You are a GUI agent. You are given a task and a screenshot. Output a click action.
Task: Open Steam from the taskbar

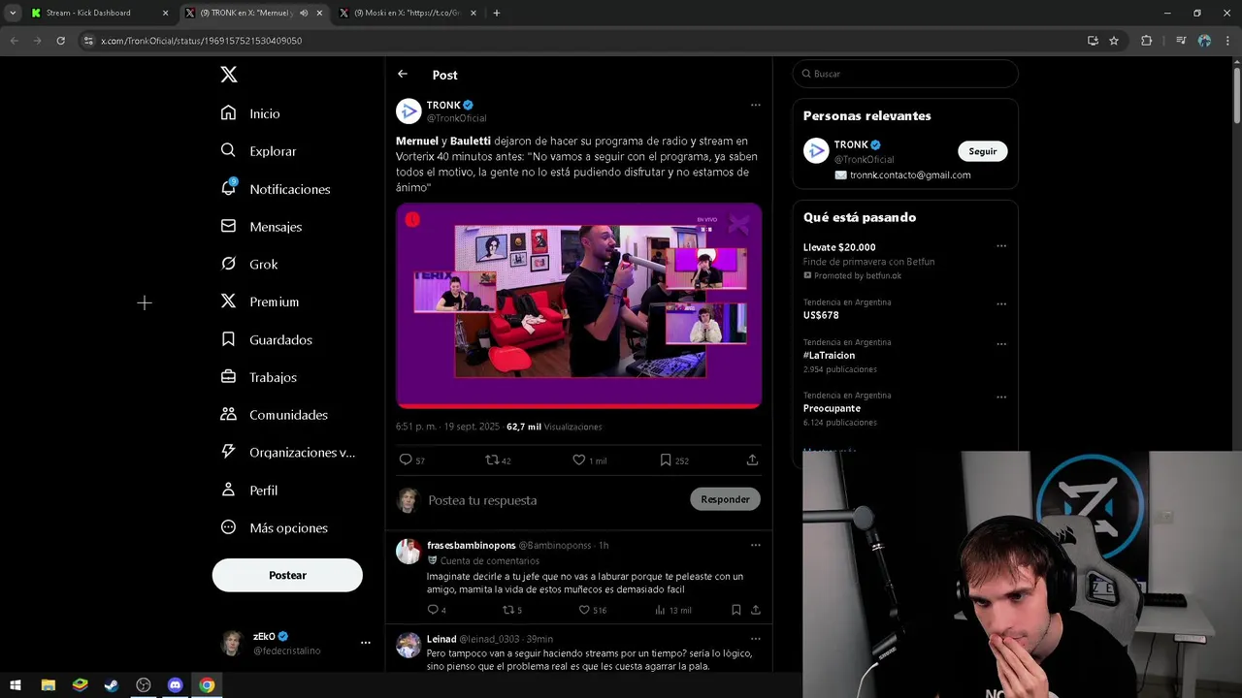pos(112,685)
